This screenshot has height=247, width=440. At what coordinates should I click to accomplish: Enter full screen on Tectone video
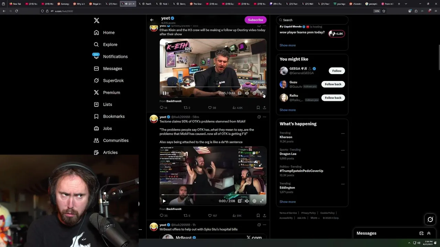point(262,201)
